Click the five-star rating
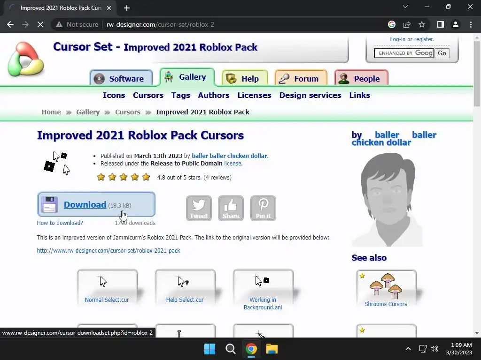Image resolution: width=481 pixels, height=360 pixels. [124, 177]
